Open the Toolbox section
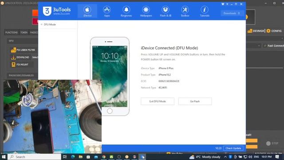284x160 pixels. coord(185,11)
